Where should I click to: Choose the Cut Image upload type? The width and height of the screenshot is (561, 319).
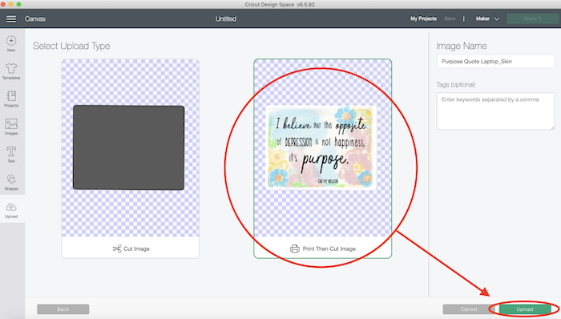click(x=130, y=159)
